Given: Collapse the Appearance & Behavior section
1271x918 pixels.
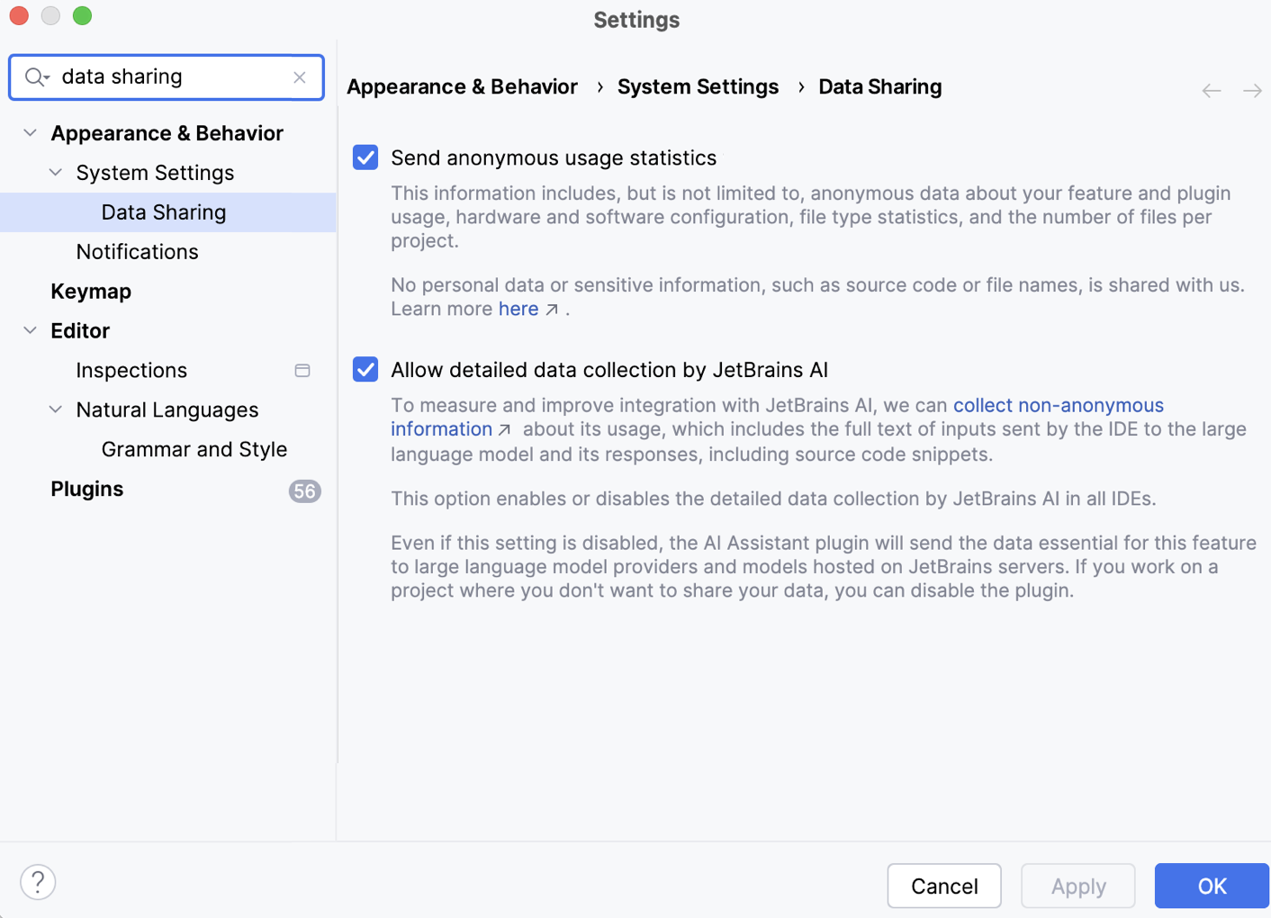Looking at the screenshot, I should [30, 132].
